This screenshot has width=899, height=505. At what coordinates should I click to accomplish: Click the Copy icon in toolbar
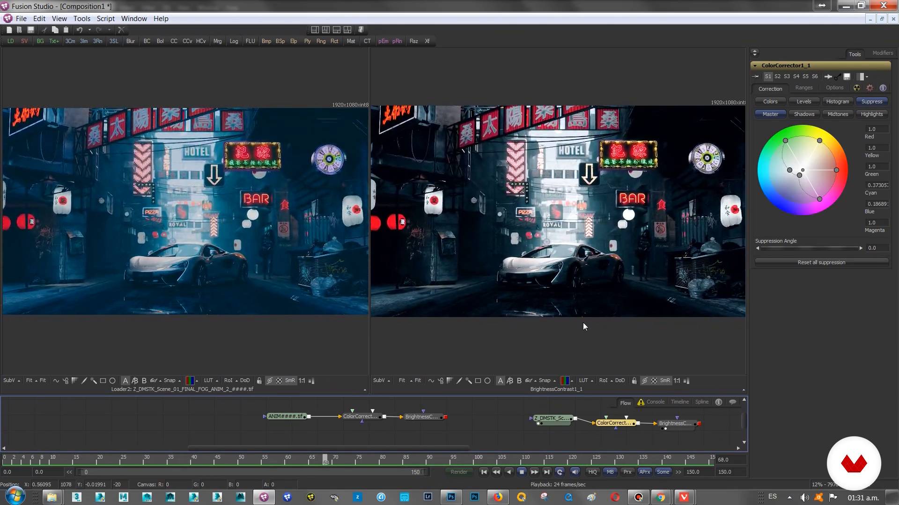[x=55, y=29]
